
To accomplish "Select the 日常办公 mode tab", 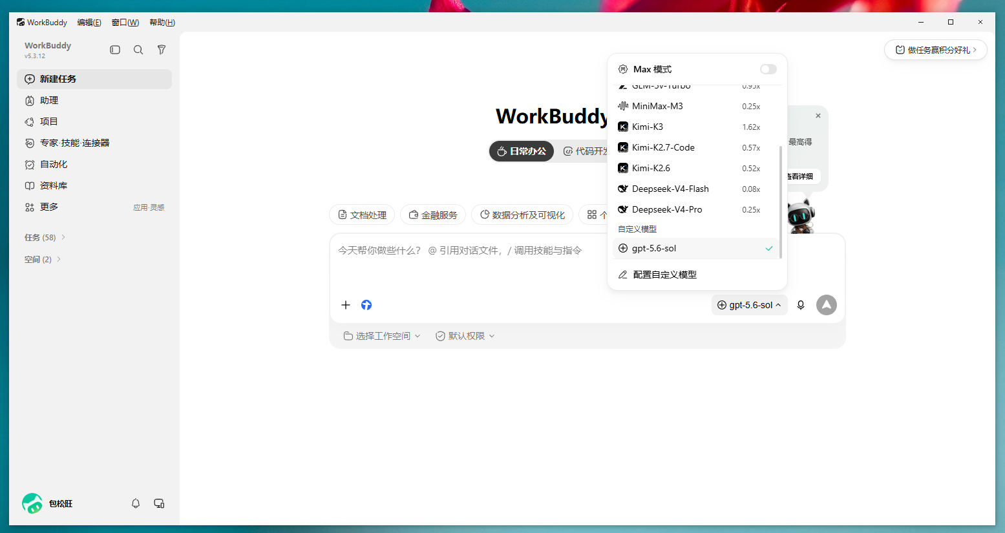I will (522, 151).
